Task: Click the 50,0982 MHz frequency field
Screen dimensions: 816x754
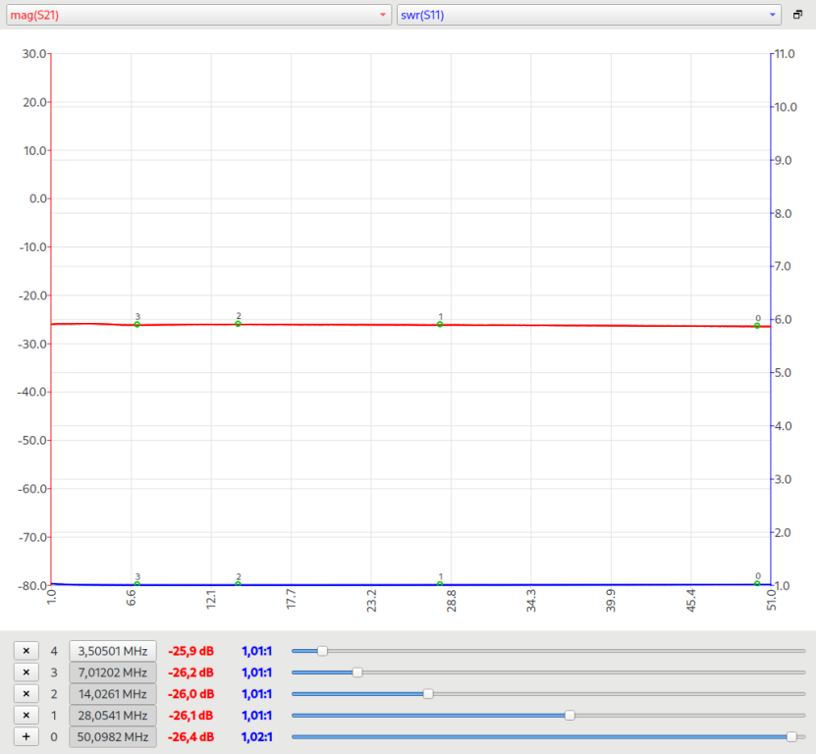Action: pyautogui.click(x=112, y=737)
